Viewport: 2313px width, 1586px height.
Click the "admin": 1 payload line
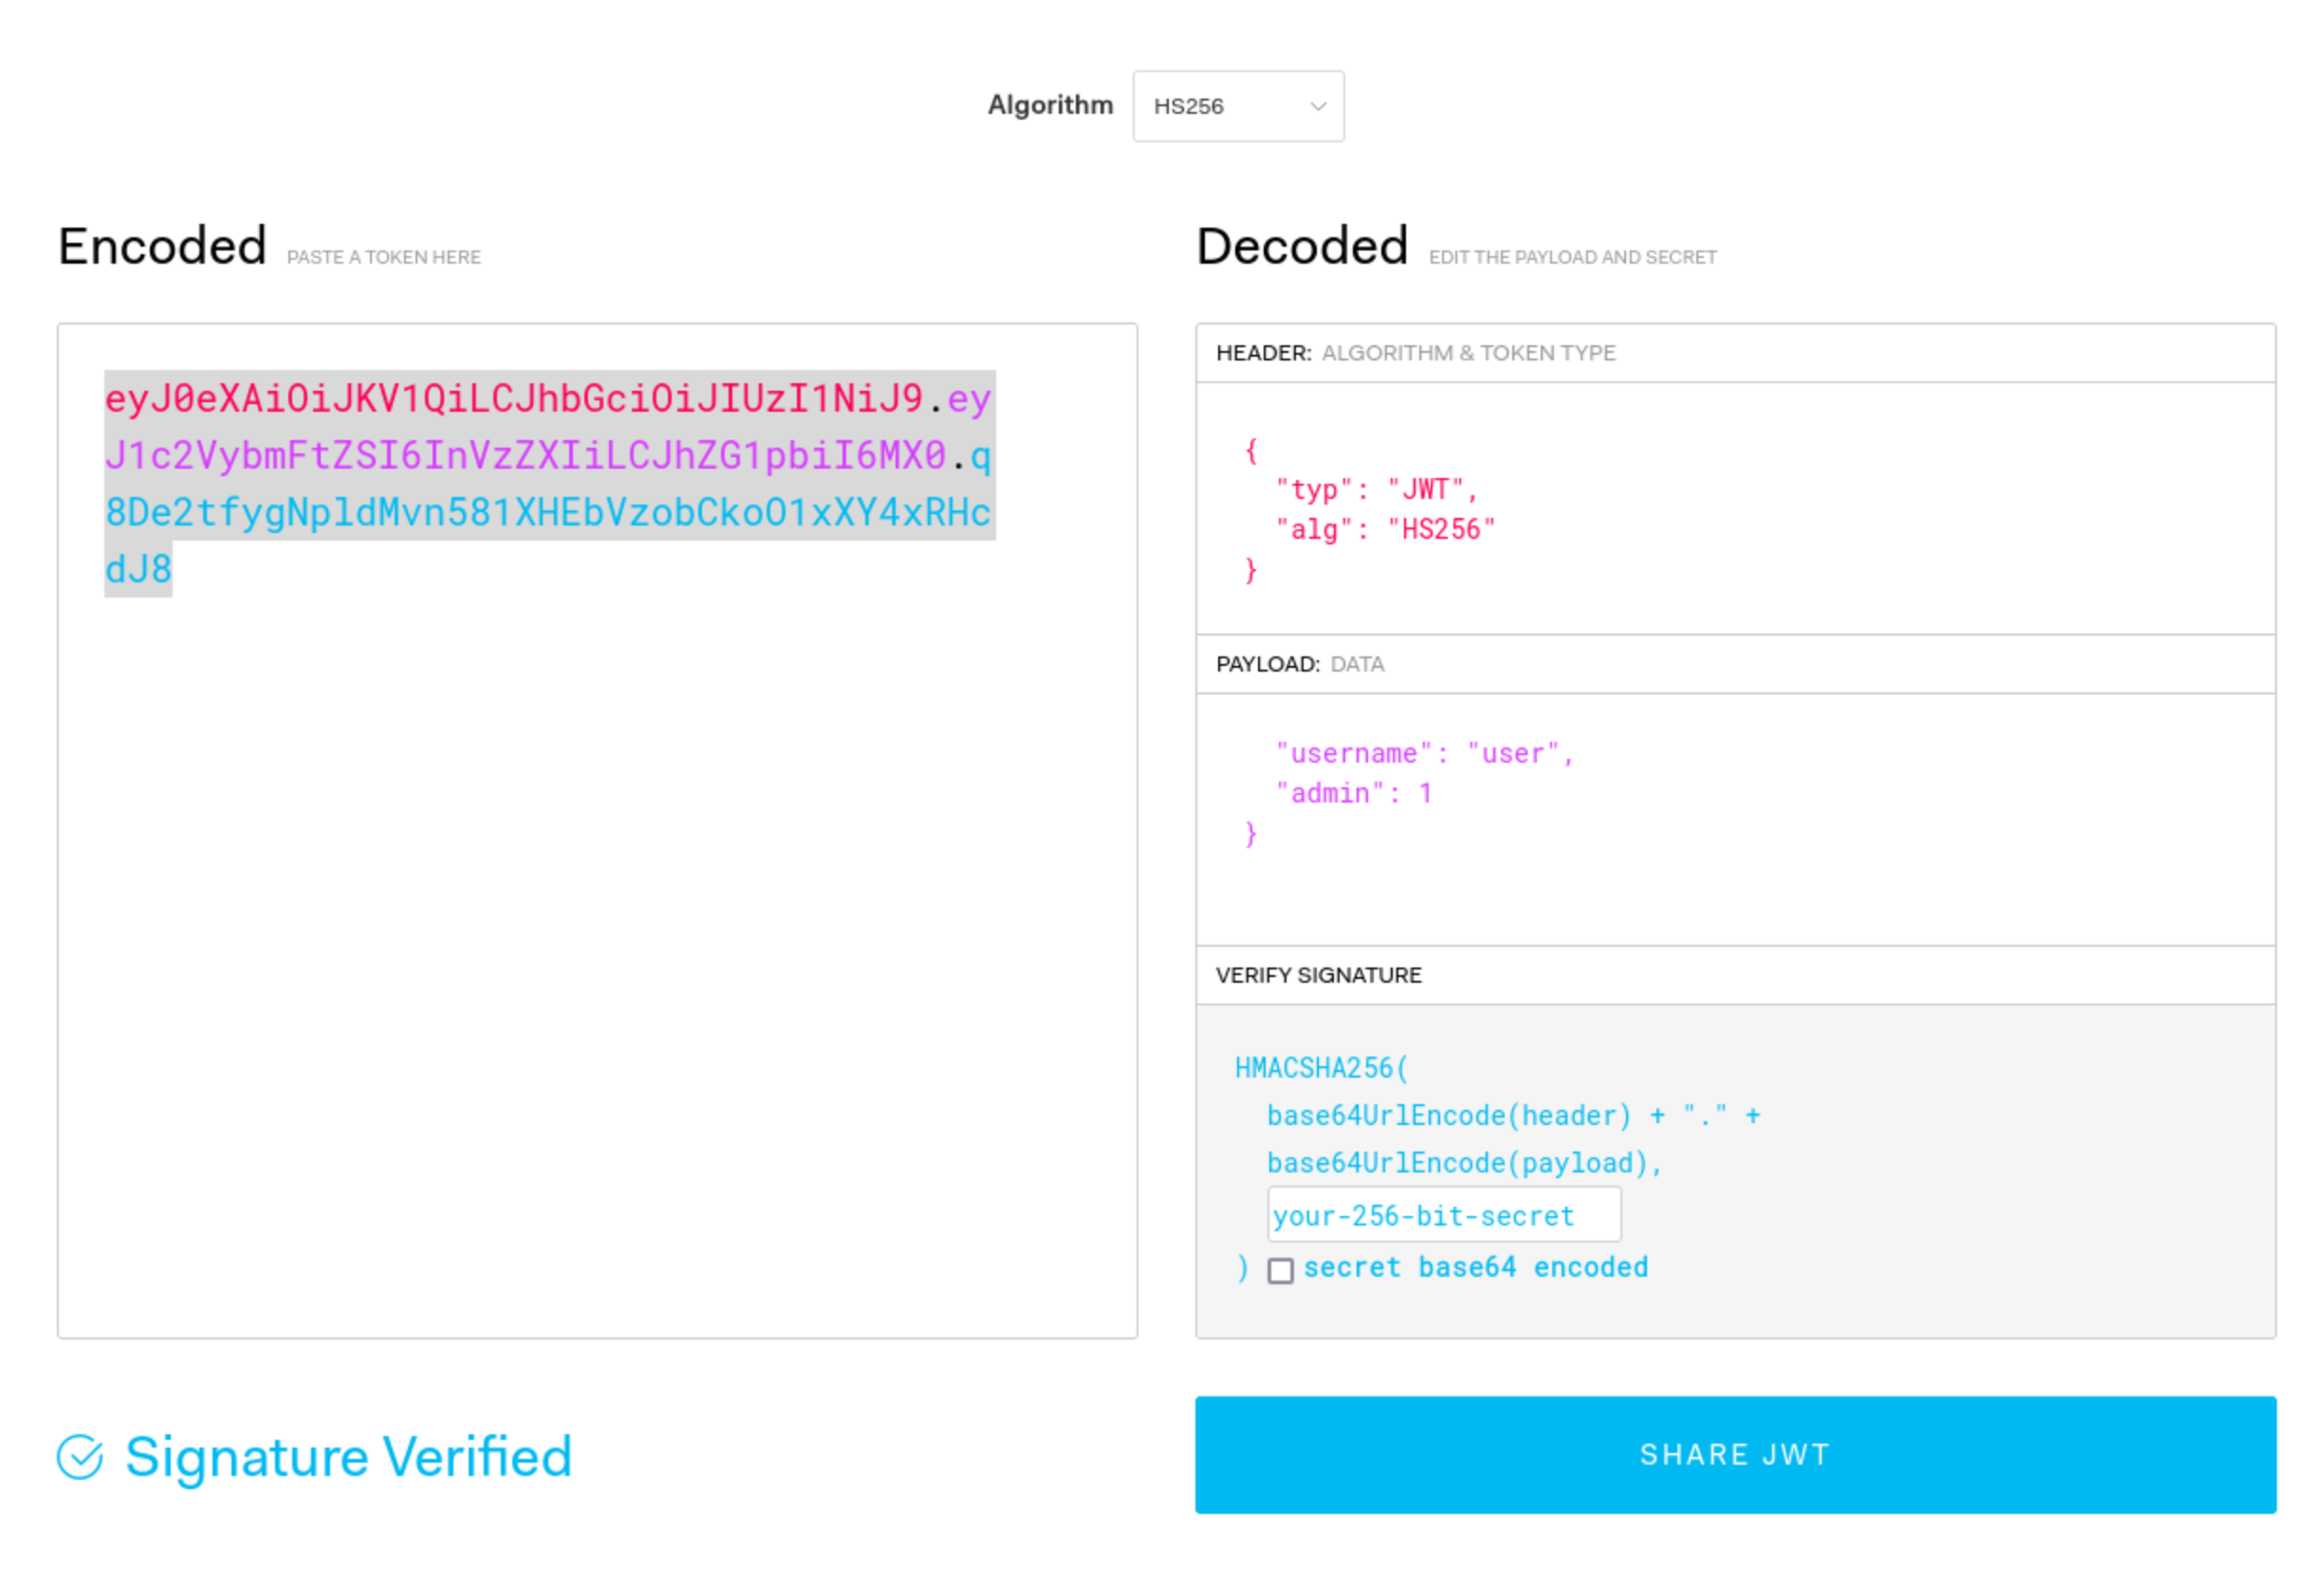(1354, 793)
